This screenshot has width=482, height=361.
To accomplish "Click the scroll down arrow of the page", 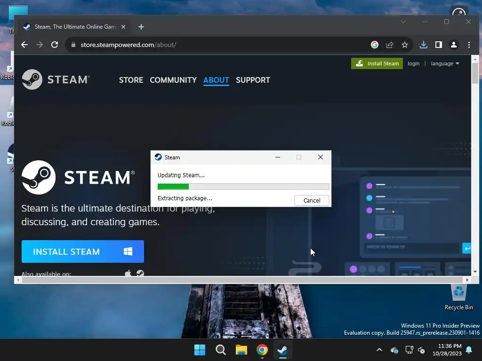I will tap(475, 272).
